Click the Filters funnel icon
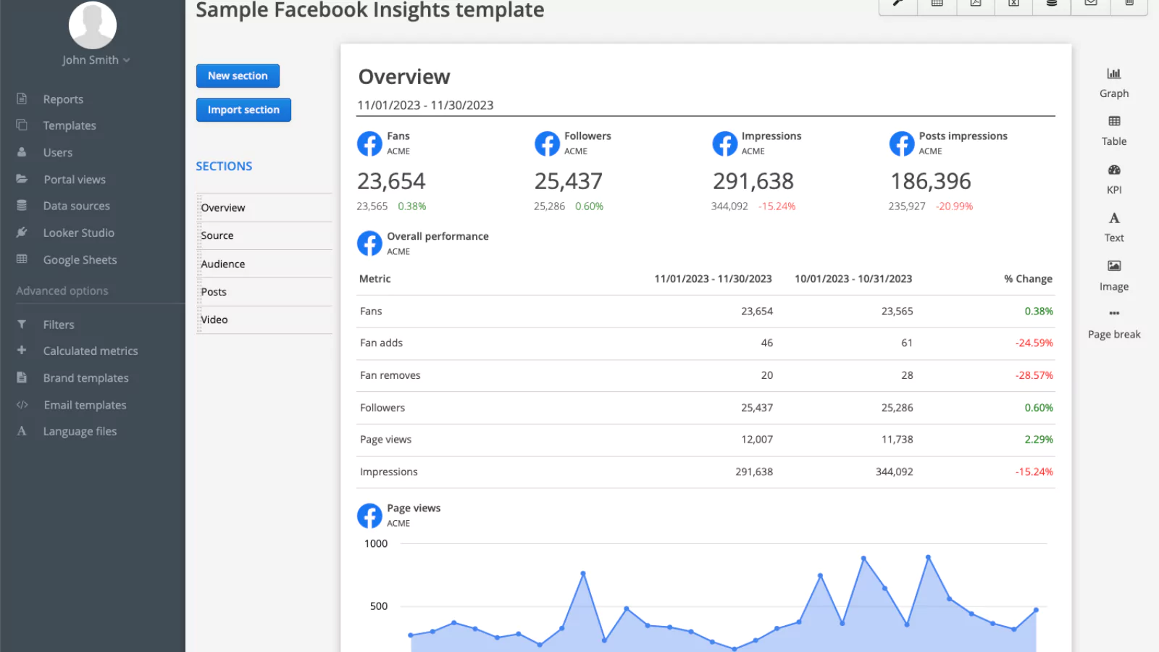Viewport: 1159px width, 652px height. (x=22, y=325)
